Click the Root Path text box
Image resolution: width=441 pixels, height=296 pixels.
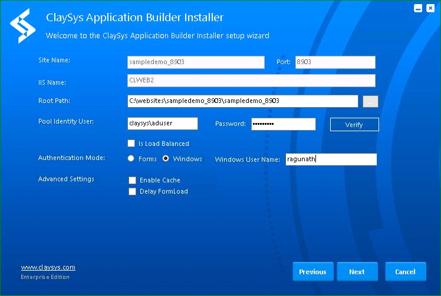point(243,101)
